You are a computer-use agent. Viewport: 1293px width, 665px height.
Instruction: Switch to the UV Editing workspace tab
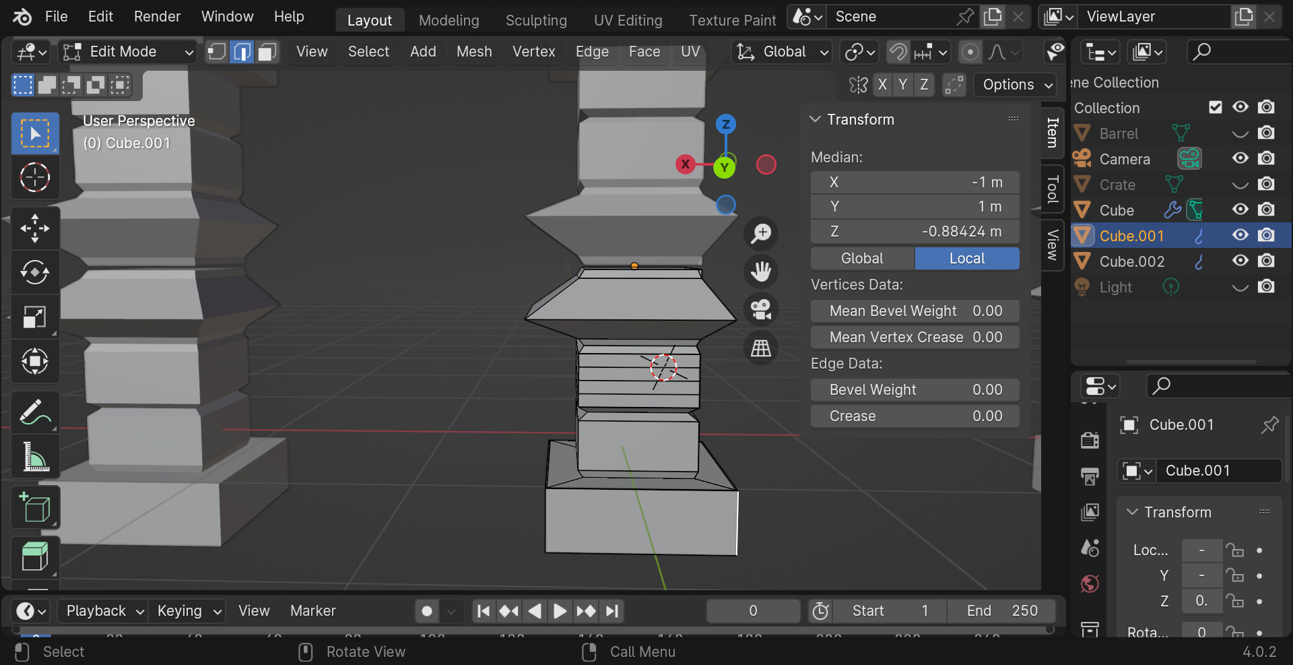click(628, 20)
